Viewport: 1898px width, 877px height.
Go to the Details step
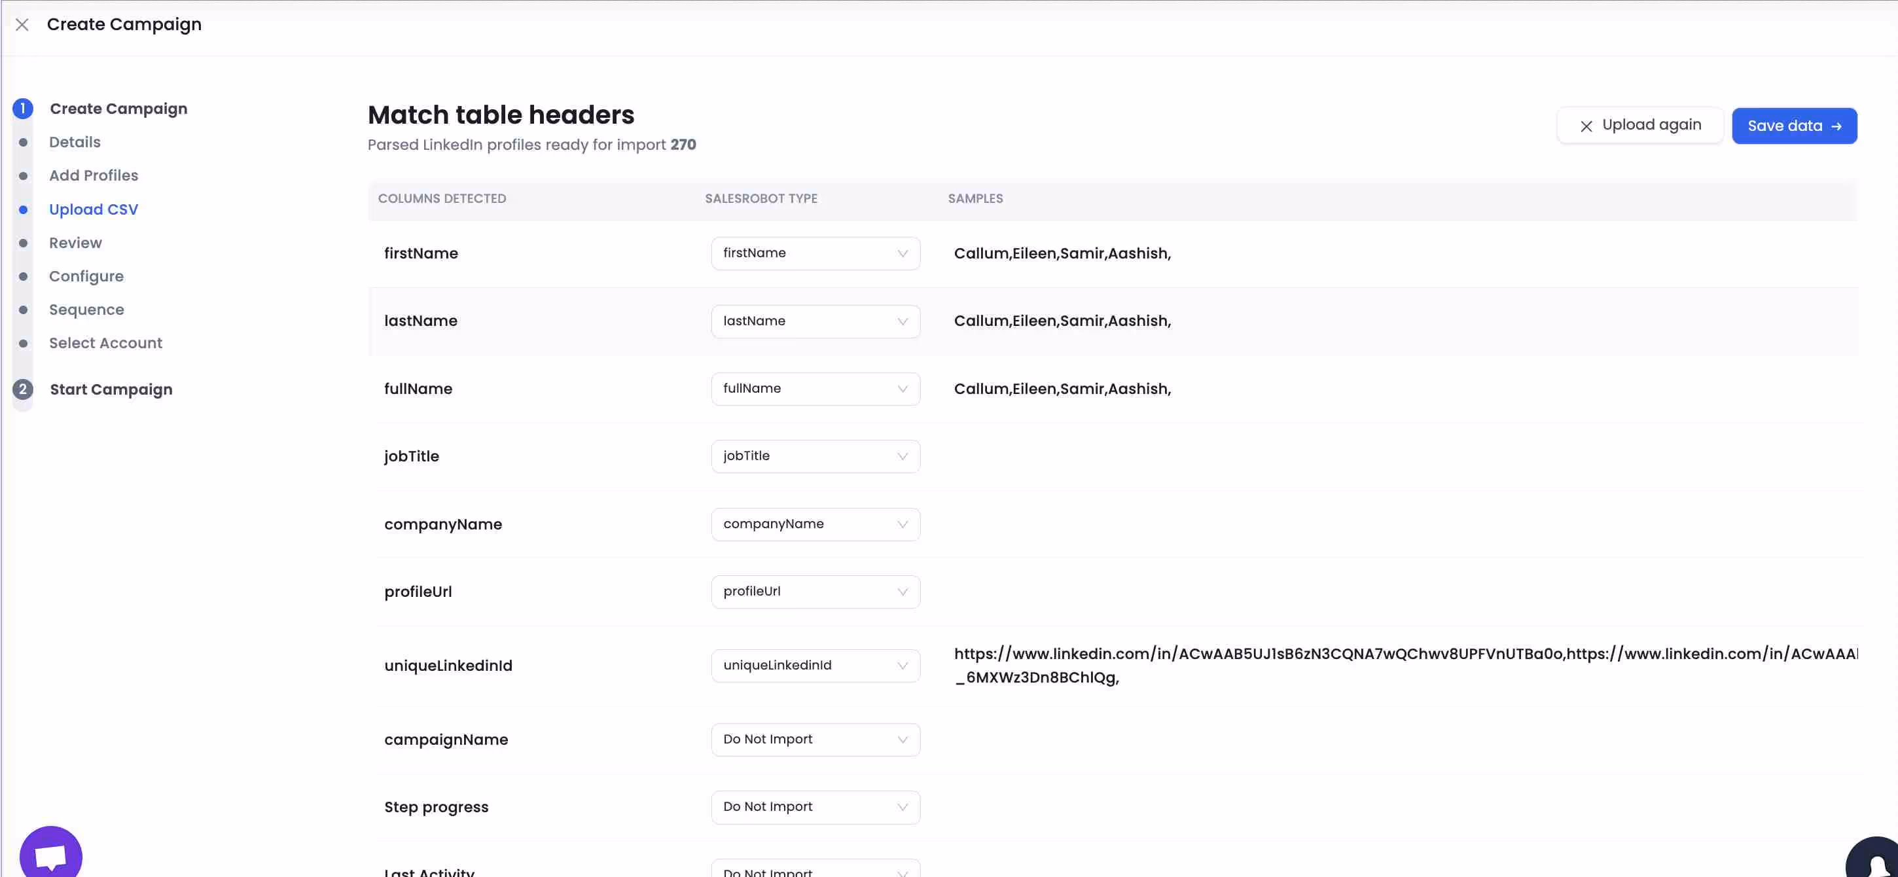[x=75, y=142]
